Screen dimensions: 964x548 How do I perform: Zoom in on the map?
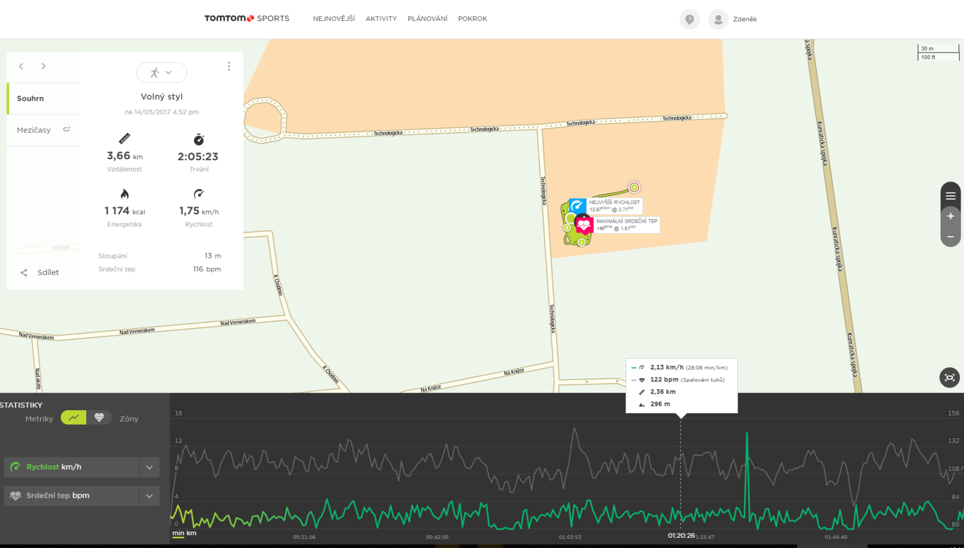(950, 216)
